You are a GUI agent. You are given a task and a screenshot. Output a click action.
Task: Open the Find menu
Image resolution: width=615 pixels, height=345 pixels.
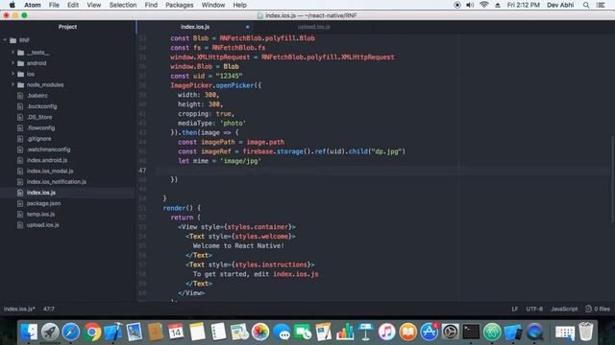(151, 5)
